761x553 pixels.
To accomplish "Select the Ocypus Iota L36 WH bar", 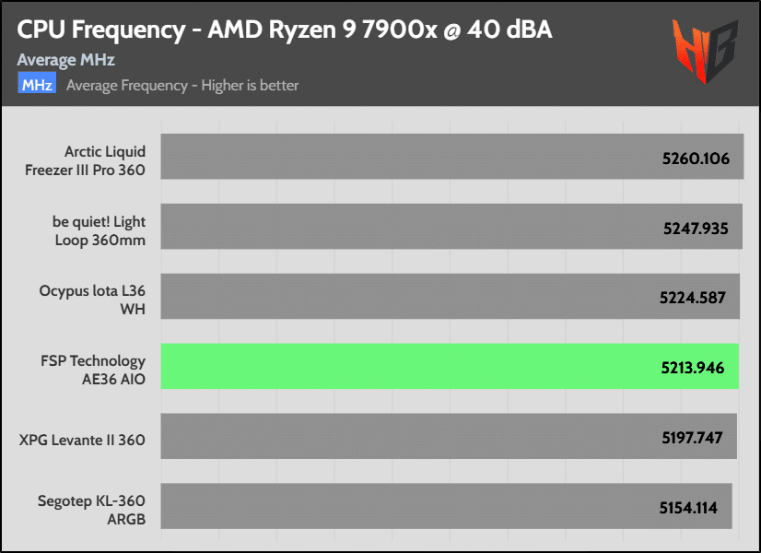I will (x=451, y=296).
